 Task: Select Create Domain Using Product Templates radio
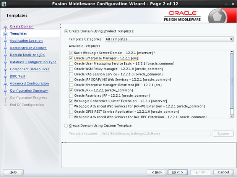click(66, 31)
